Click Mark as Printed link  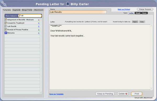(x=124, y=9)
